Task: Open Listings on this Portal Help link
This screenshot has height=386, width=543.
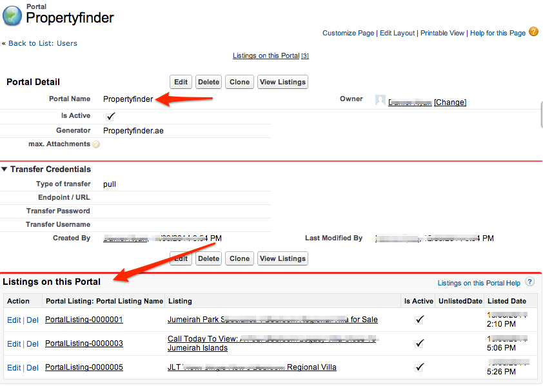Action: coord(479,283)
